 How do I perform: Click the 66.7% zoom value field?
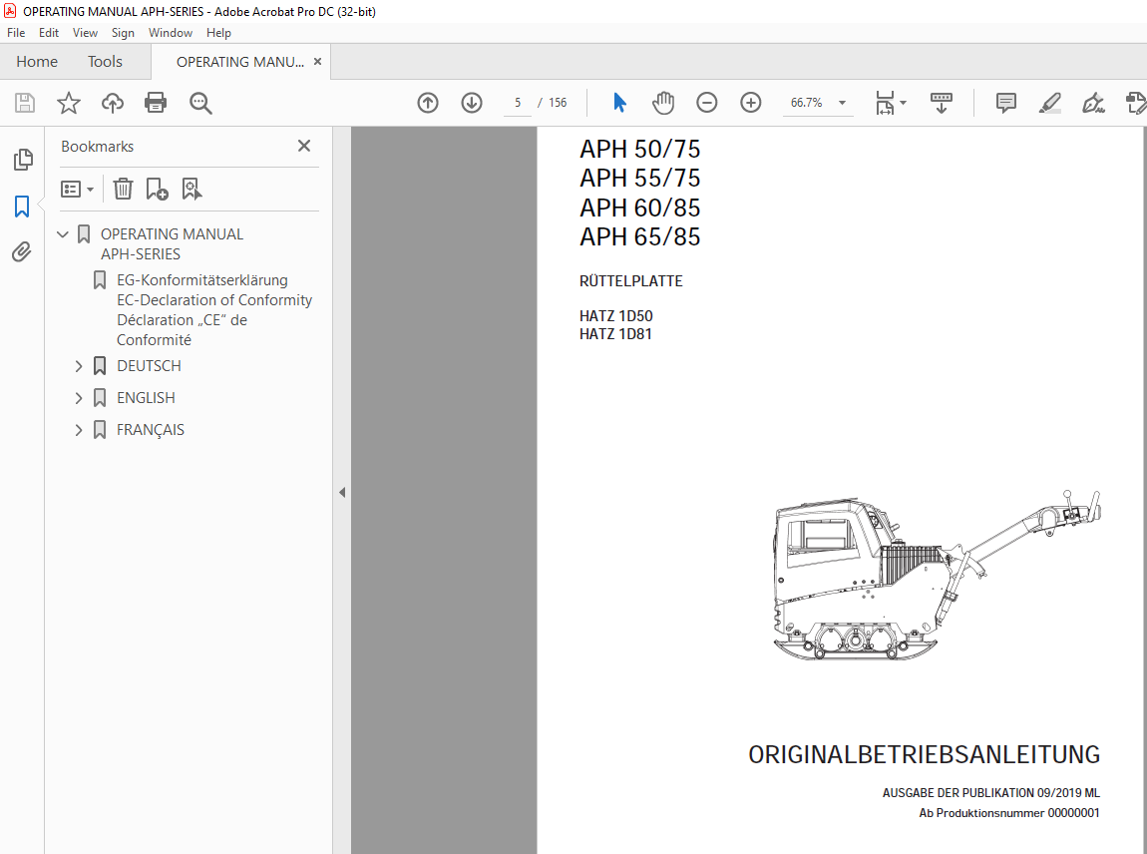(x=807, y=103)
